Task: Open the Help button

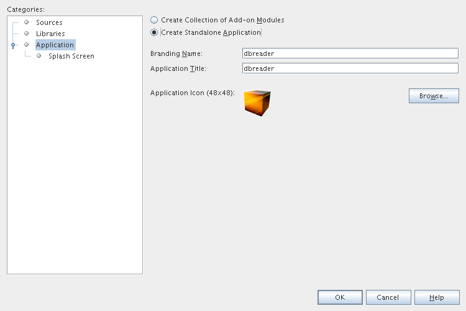Action: tap(437, 297)
